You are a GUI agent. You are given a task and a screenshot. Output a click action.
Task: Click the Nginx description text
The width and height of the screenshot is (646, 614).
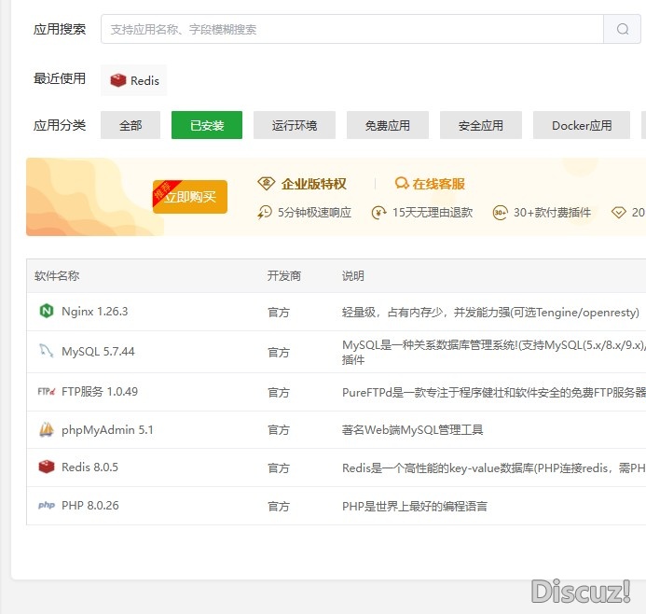490,313
